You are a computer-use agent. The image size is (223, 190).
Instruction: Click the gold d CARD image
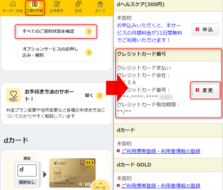(x=72, y=173)
